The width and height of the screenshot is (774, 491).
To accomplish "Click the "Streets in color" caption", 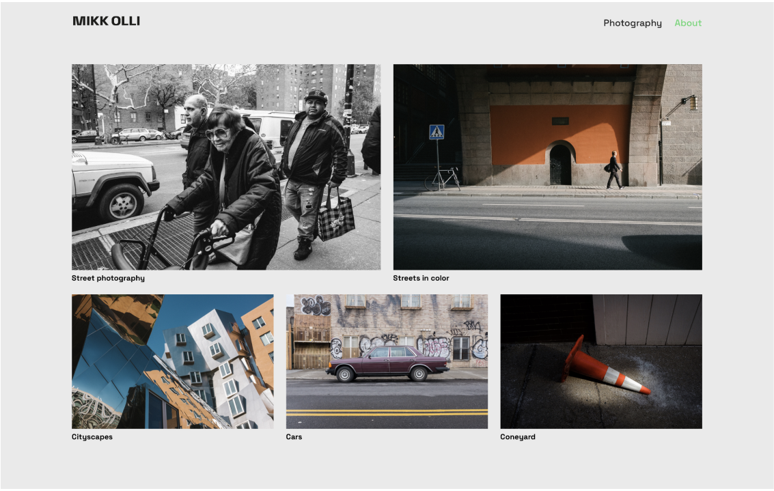I will 421,279.
